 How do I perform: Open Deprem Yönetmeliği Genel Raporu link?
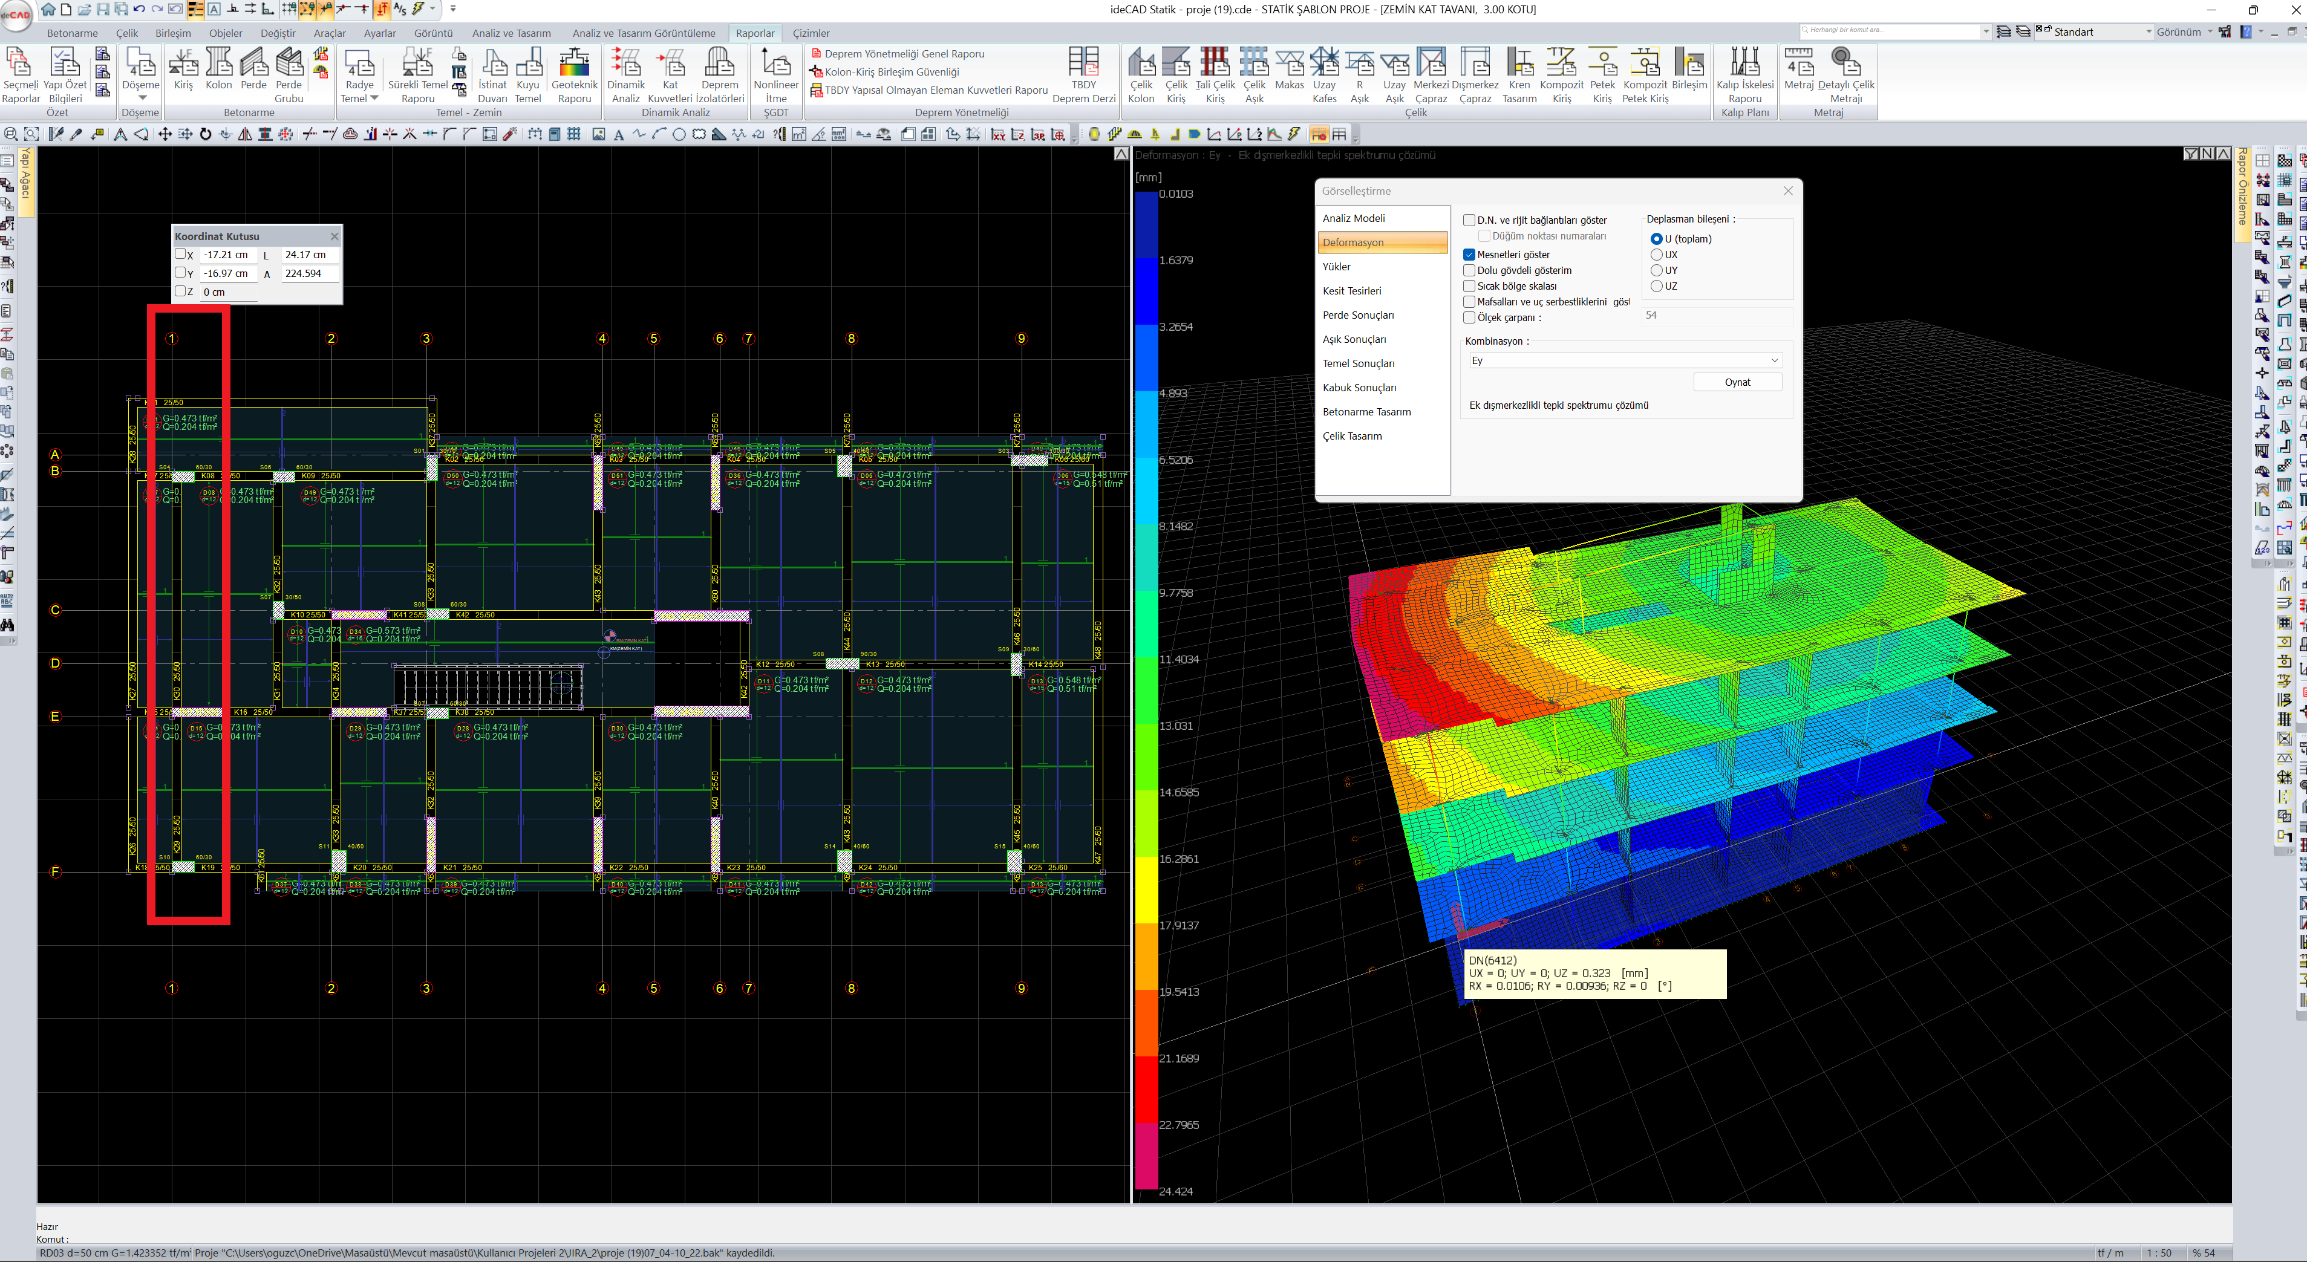pyautogui.click(x=904, y=54)
